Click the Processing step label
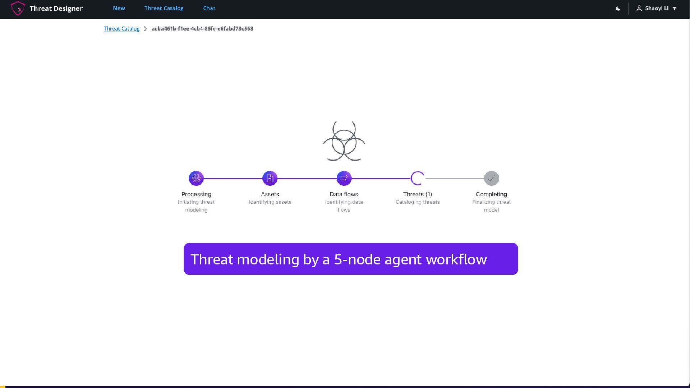690x388 pixels. (x=196, y=194)
